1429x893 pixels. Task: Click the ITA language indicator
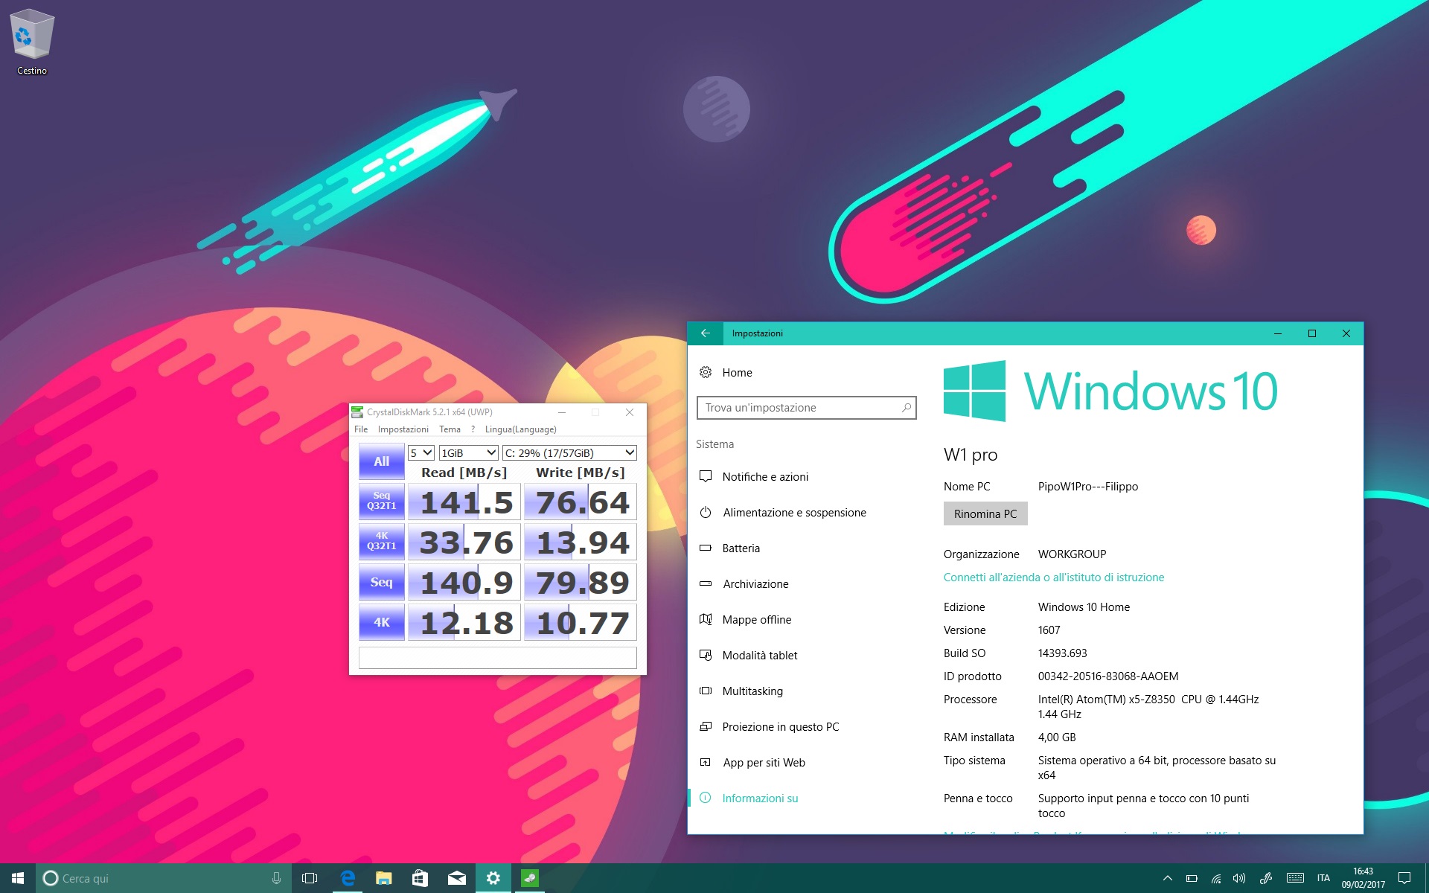[1323, 878]
